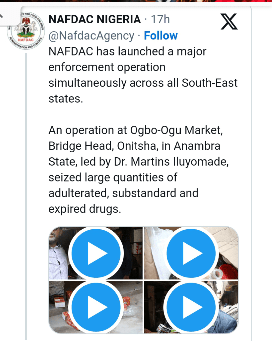Click the paragraph mentioning South-East states
The height and width of the screenshot is (341, 272).
143,83
